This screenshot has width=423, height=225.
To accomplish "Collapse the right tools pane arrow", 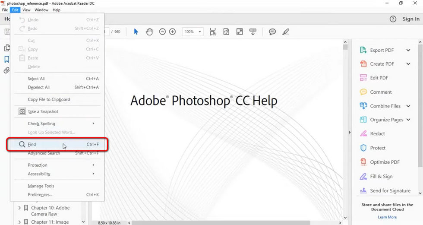I will [x=350, y=133].
